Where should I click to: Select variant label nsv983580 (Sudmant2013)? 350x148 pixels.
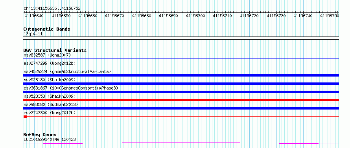coord(51,104)
